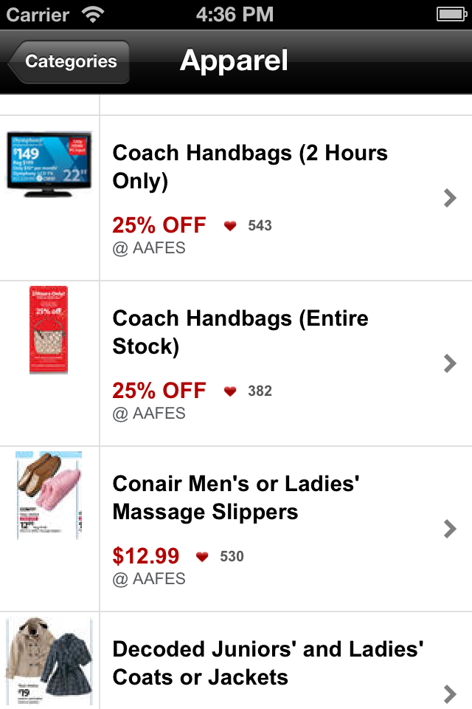This screenshot has width=472, height=709.
Task: Tap the heart icon beside 530
Action: 202,556
